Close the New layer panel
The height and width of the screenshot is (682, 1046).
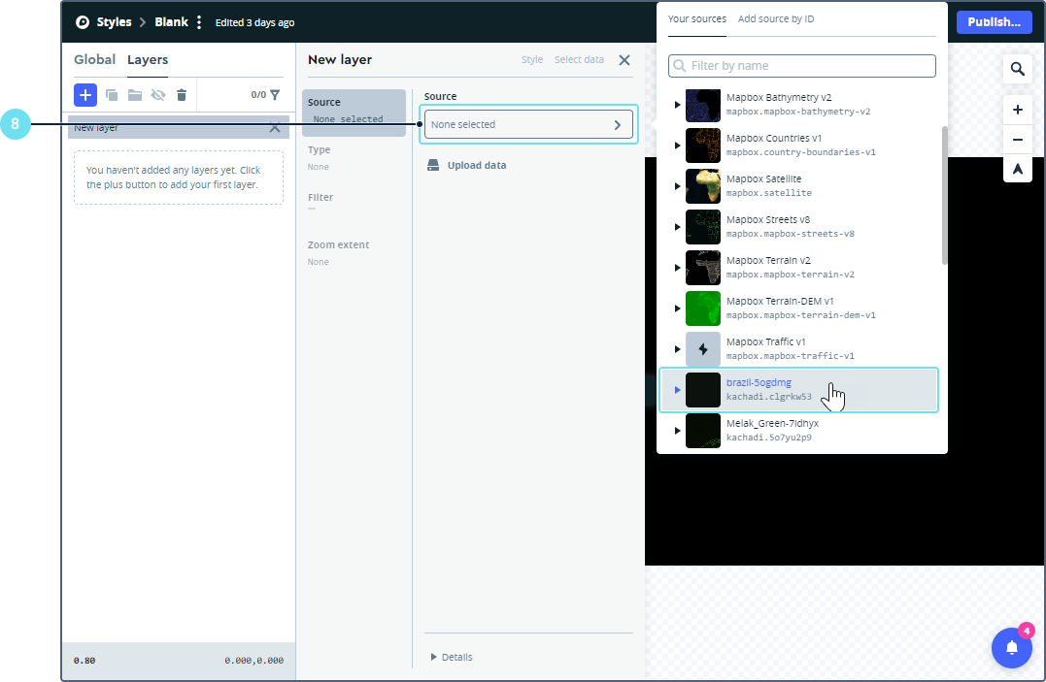tap(624, 60)
